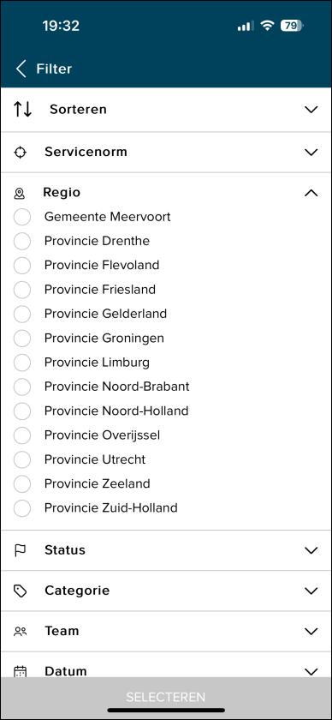The width and height of the screenshot is (332, 720).
Task: Select Provincie Zuid-Holland radio button
Action: point(22,508)
